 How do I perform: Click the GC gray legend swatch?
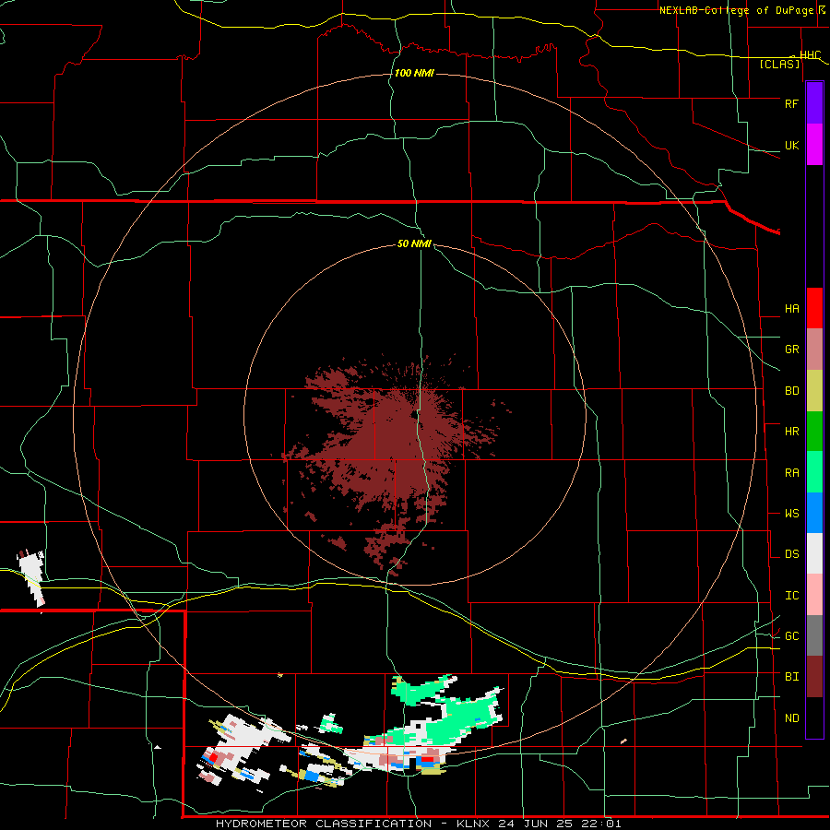click(x=814, y=635)
